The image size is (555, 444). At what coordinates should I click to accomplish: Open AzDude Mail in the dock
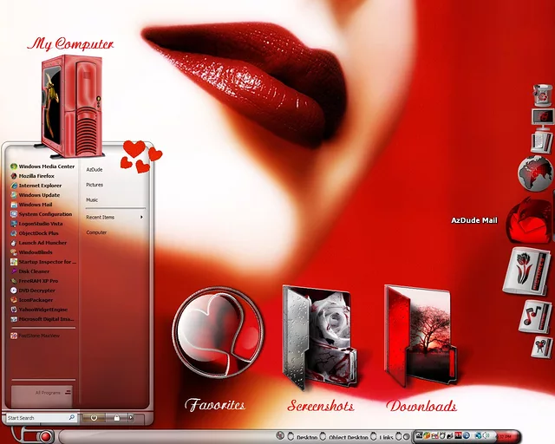(529, 220)
